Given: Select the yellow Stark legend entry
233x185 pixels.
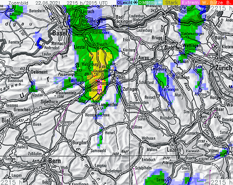Looking at the screenshot, I should click(171, 2).
